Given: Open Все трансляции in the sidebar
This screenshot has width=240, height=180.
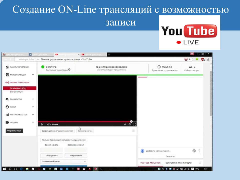Looking at the screenshot, I should tap(16, 92).
